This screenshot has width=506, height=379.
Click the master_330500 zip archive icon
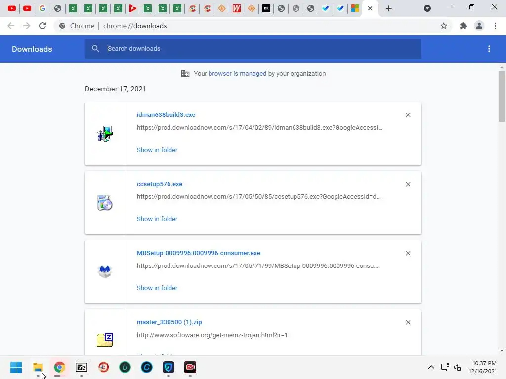coord(105,341)
